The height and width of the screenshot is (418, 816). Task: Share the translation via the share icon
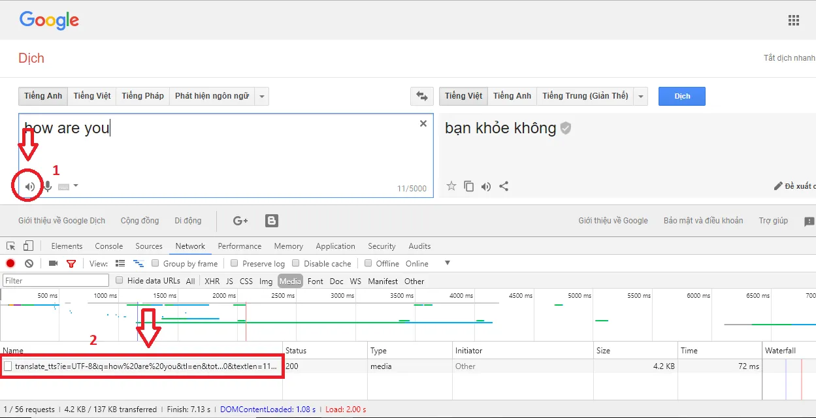tap(503, 186)
